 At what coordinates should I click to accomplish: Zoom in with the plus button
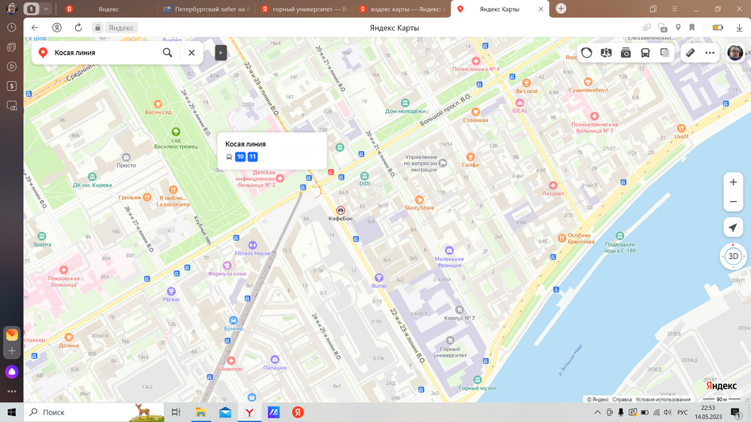pos(733,182)
